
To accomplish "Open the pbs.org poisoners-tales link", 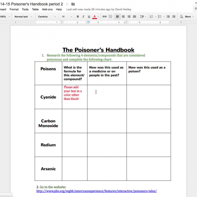I will [x=97, y=191].
